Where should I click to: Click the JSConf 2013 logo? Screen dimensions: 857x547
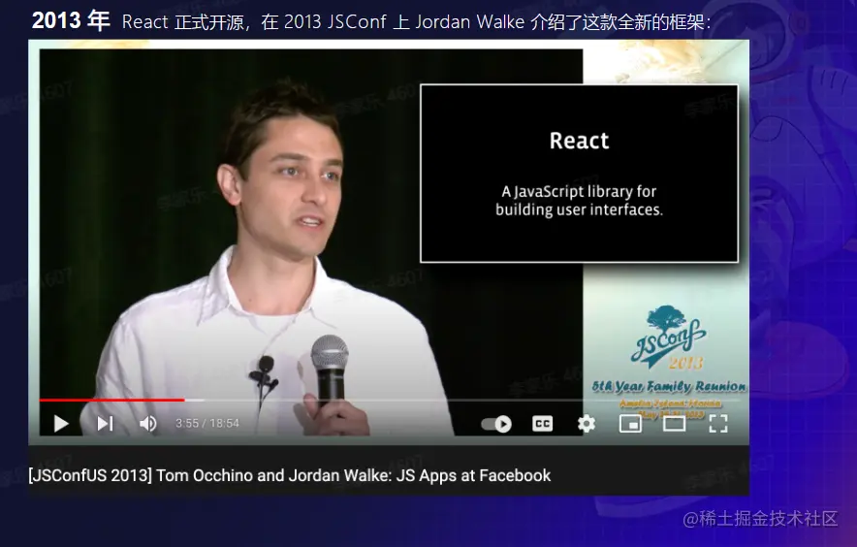pos(669,337)
